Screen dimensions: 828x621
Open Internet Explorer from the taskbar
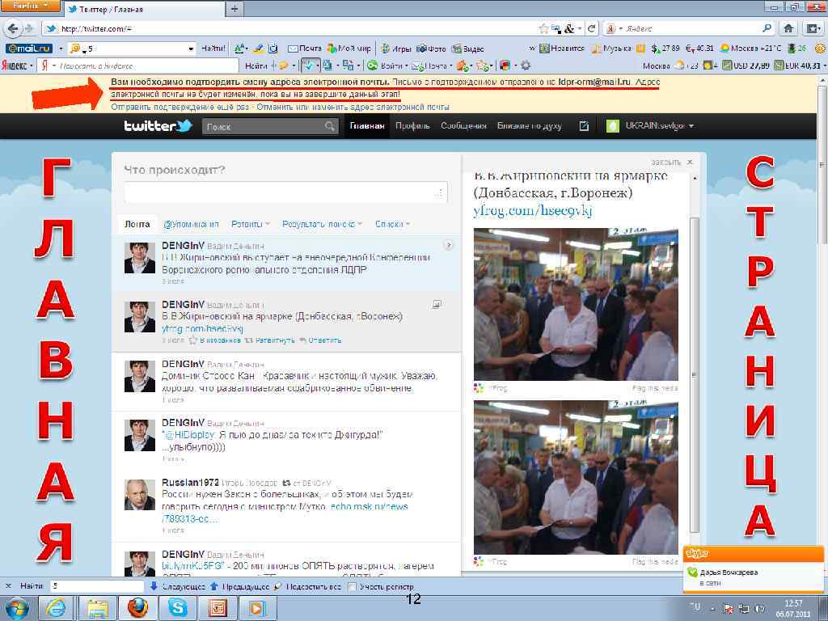56,608
